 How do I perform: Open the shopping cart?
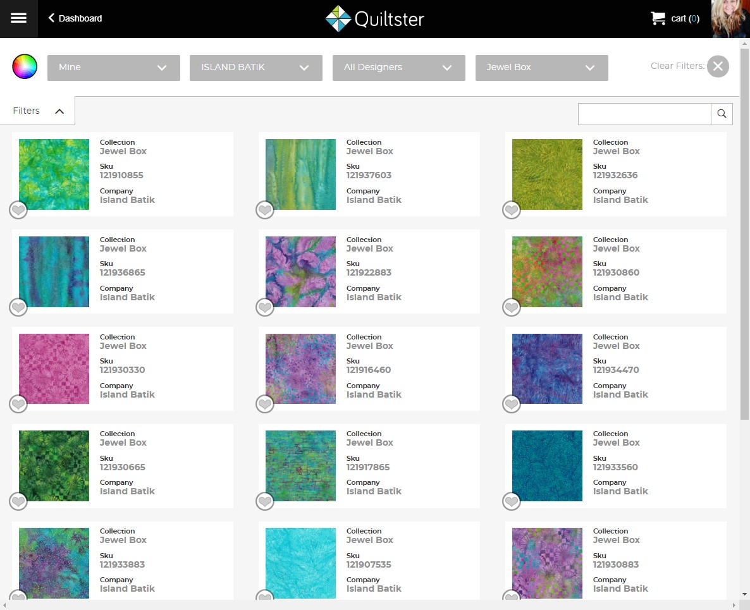pyautogui.click(x=674, y=18)
